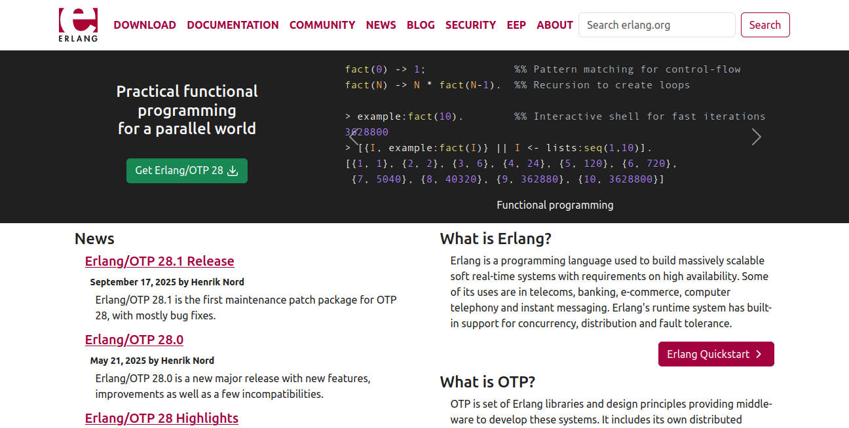Visit the BLOG page
The image size is (849, 428).
pos(421,25)
